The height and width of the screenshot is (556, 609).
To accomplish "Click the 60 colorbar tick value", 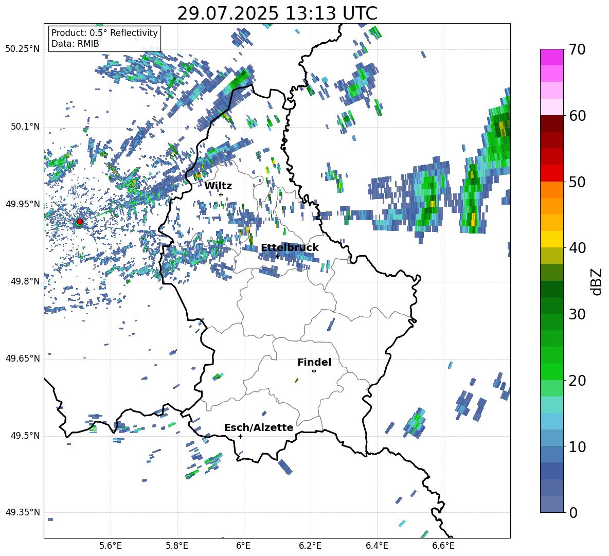I will point(577,116).
